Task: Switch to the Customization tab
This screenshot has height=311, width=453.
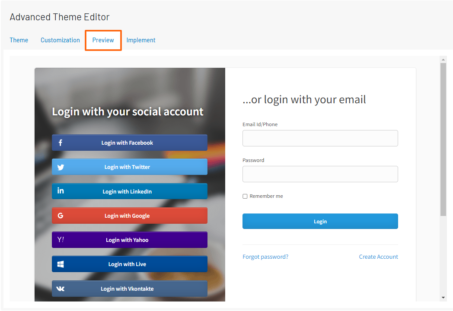Action: click(60, 40)
